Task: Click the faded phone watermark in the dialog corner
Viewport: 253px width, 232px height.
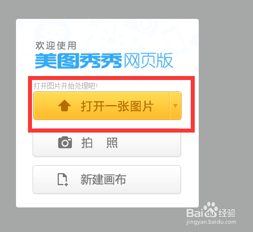Action: tap(175, 41)
